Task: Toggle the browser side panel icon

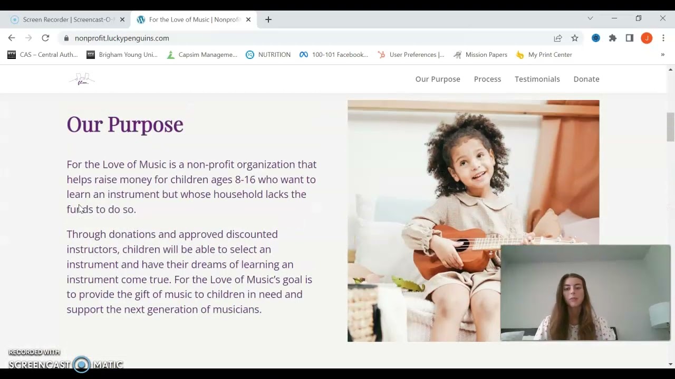Action: point(630,38)
